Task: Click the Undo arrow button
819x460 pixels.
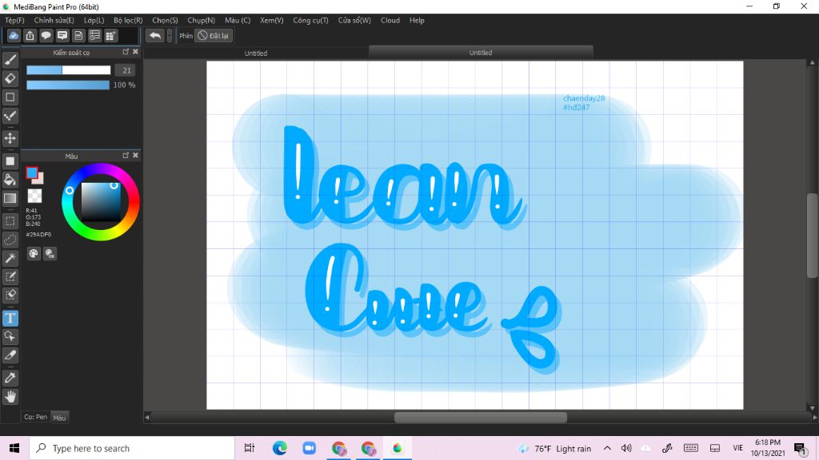Action: pos(154,35)
